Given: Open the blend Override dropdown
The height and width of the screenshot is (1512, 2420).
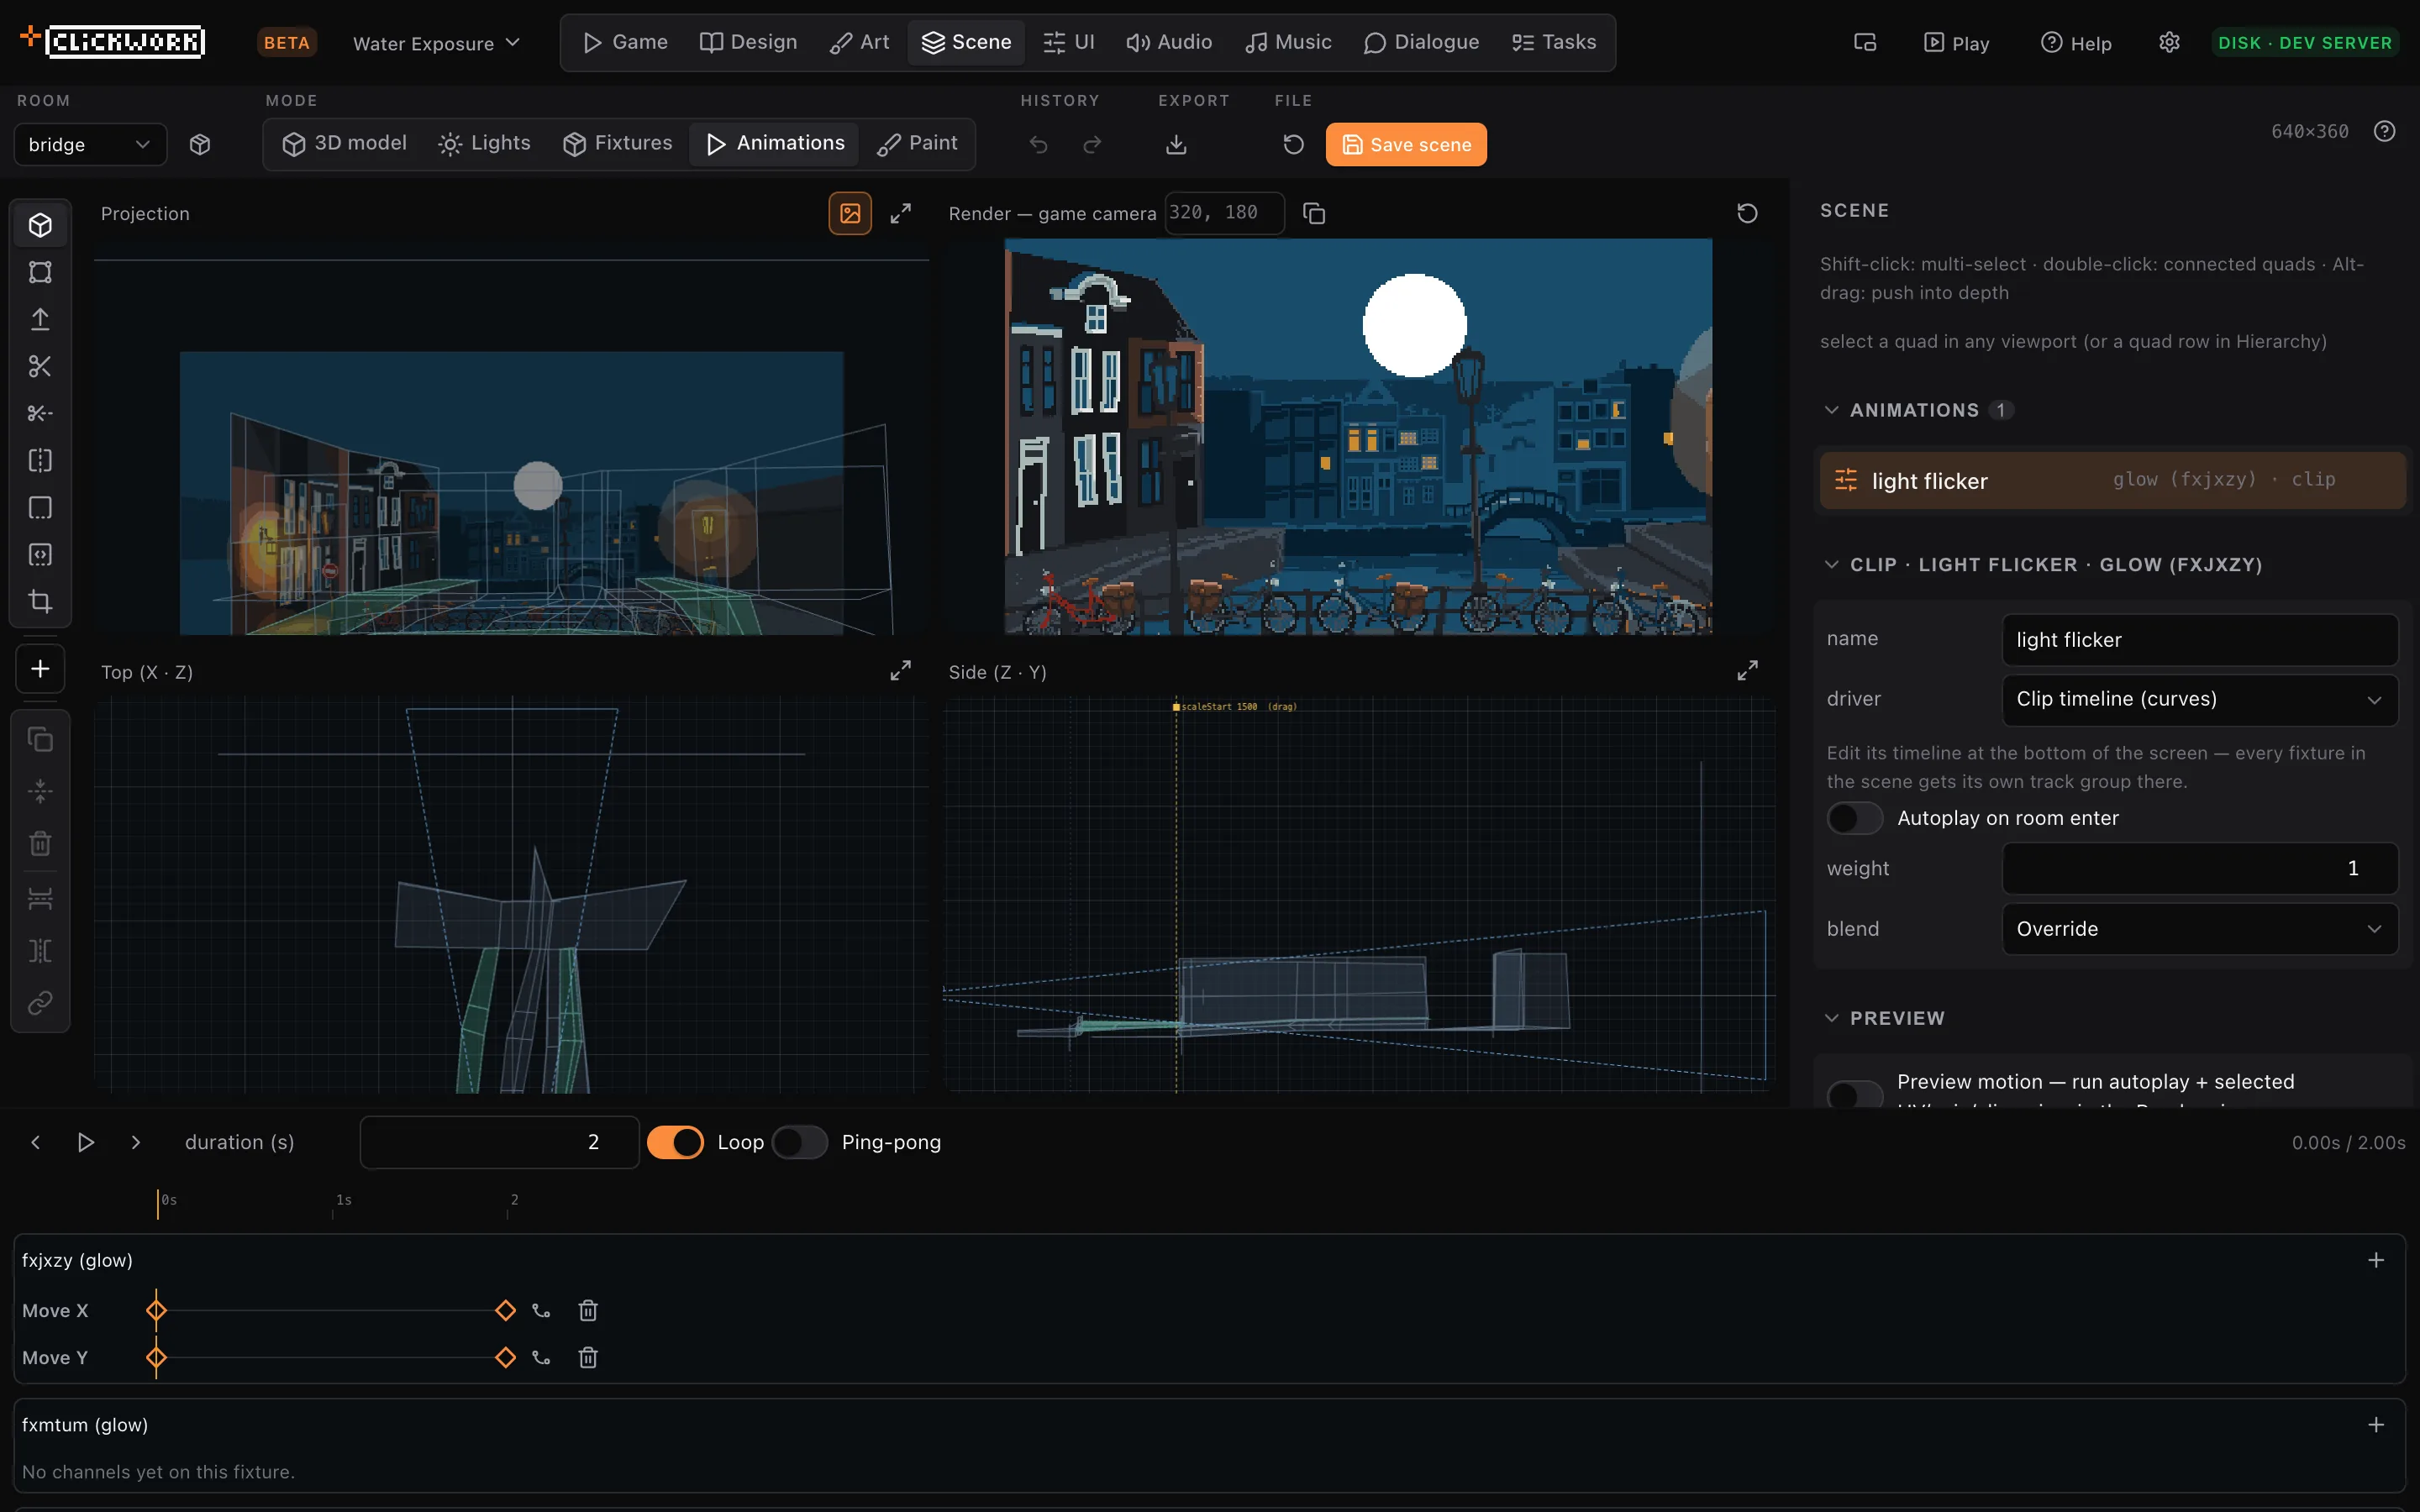Looking at the screenshot, I should 2200,929.
